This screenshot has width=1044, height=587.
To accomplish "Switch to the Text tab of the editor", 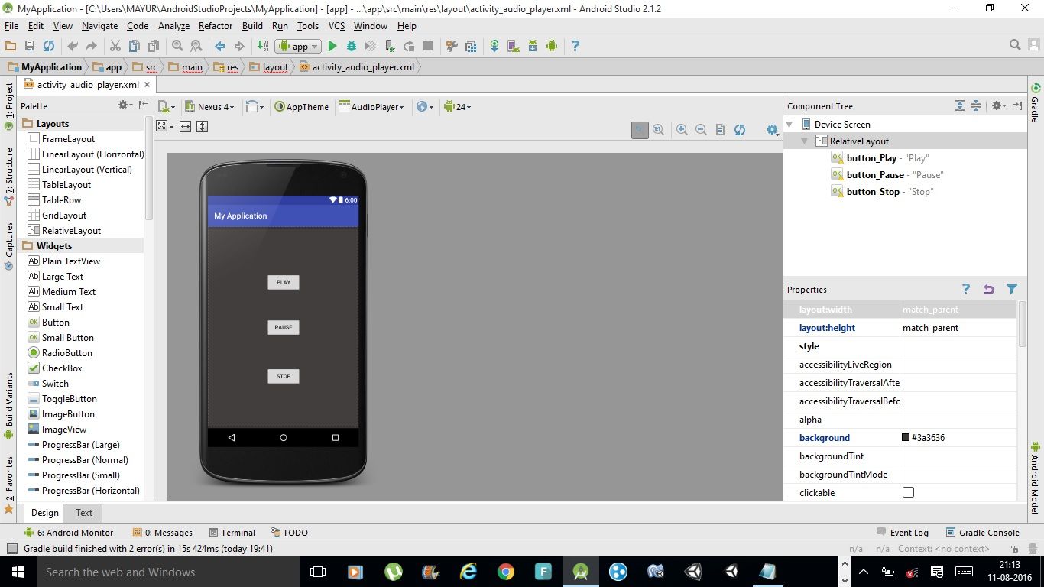I will coord(83,512).
